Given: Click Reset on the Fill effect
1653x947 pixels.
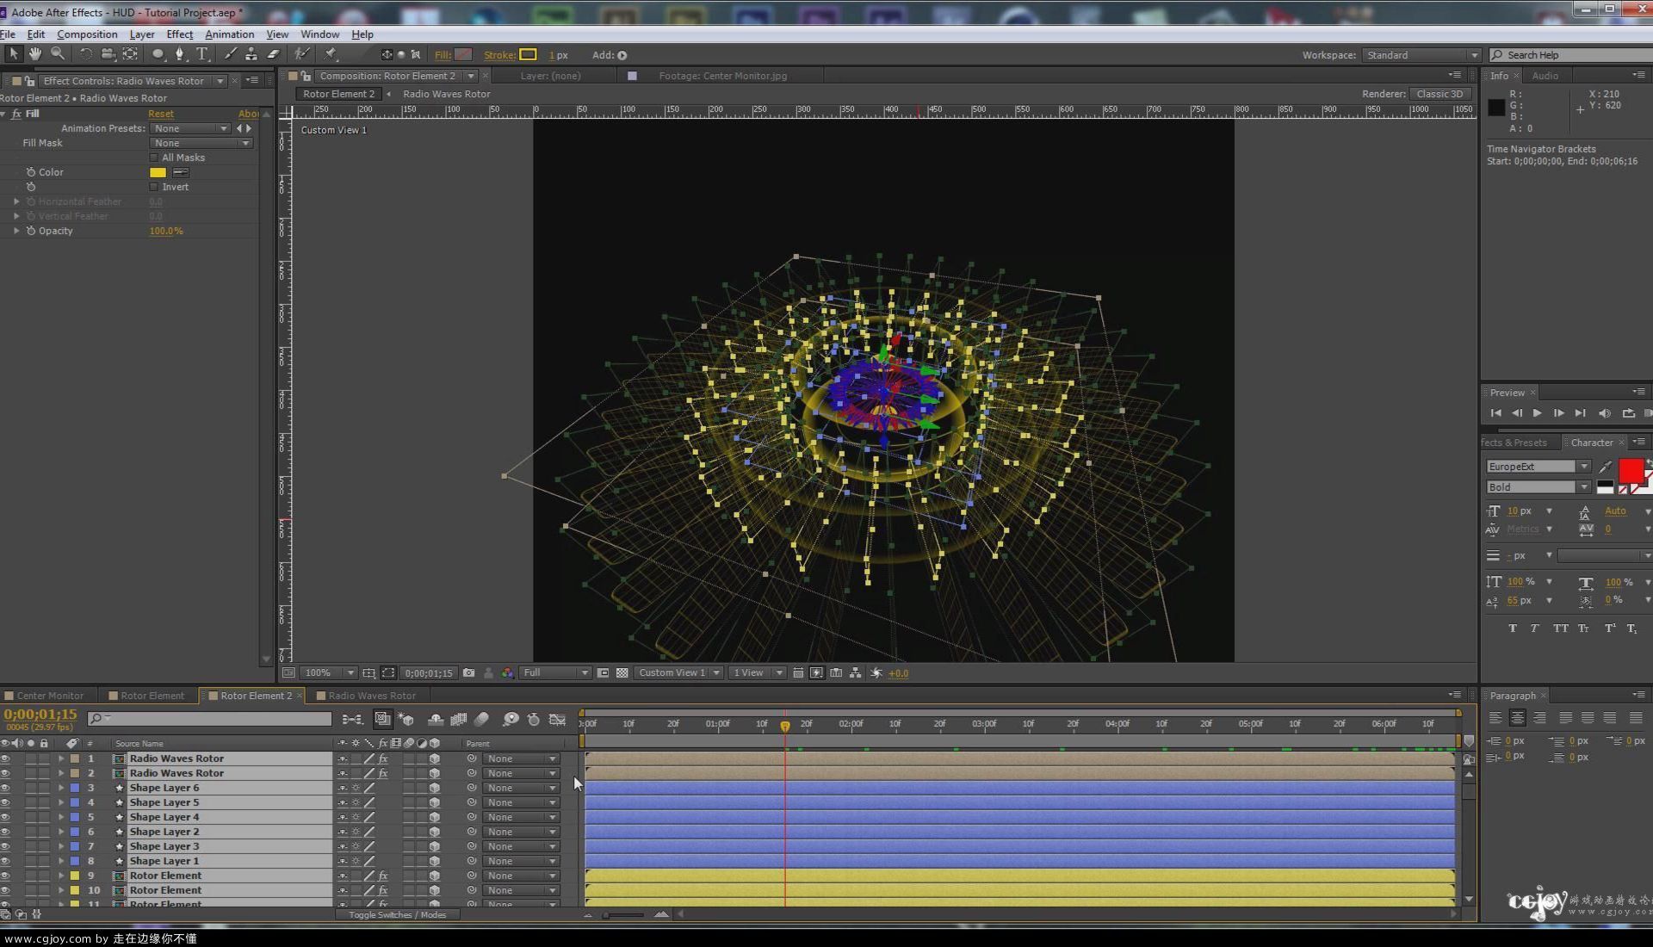Looking at the screenshot, I should pos(160,114).
